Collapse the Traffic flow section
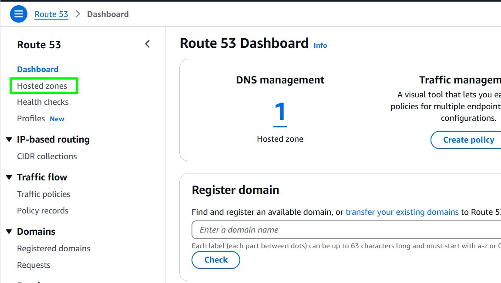This screenshot has width=501, height=283. tap(9, 177)
